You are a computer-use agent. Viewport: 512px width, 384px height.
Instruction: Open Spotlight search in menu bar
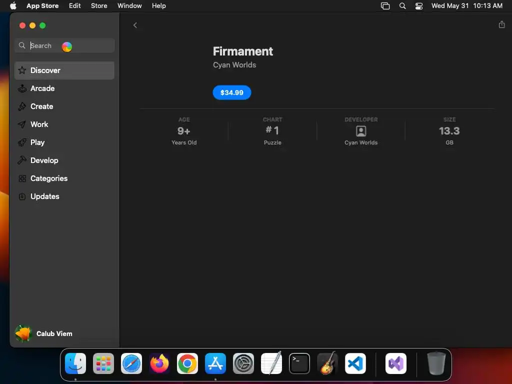[x=402, y=6]
